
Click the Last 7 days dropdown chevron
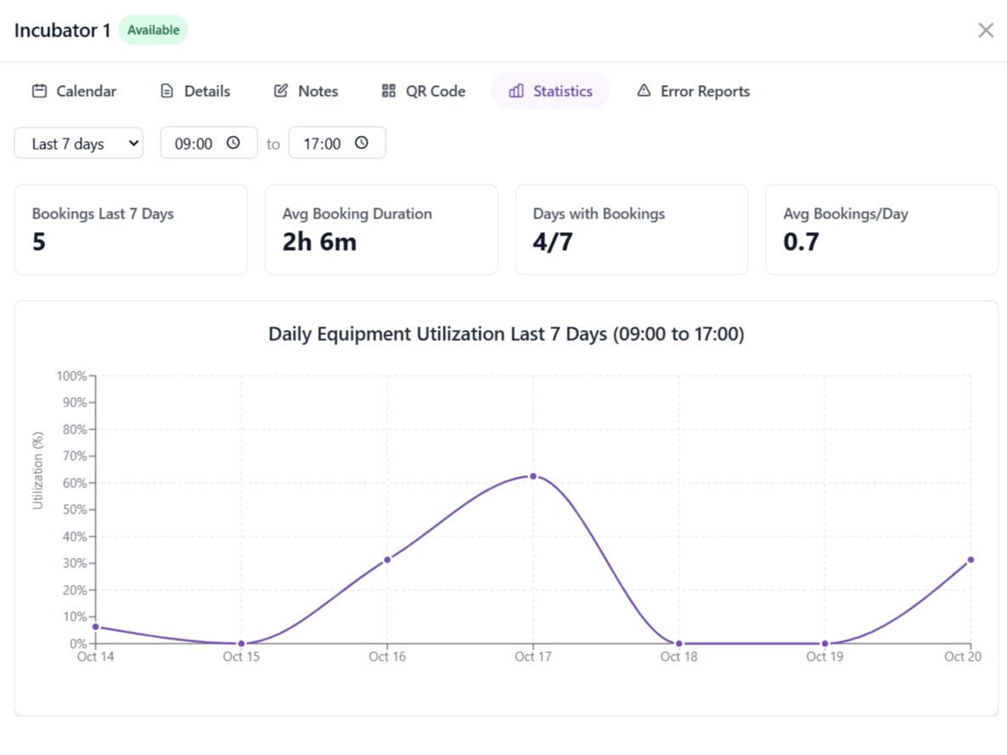pyautogui.click(x=133, y=143)
